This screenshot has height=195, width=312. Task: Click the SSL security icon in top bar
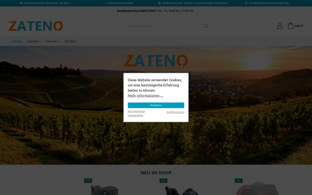point(246,3)
